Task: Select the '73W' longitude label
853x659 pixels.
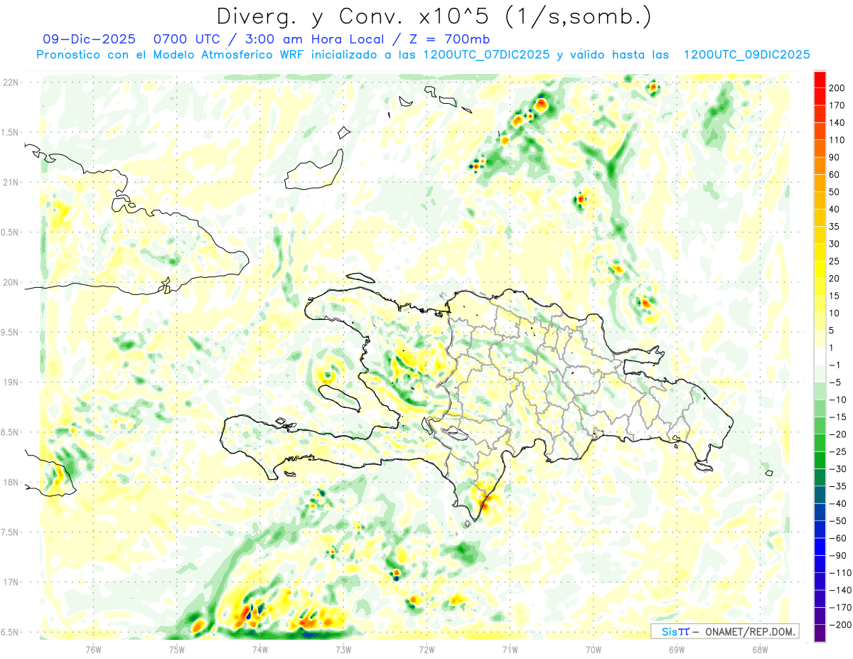Action: (343, 649)
